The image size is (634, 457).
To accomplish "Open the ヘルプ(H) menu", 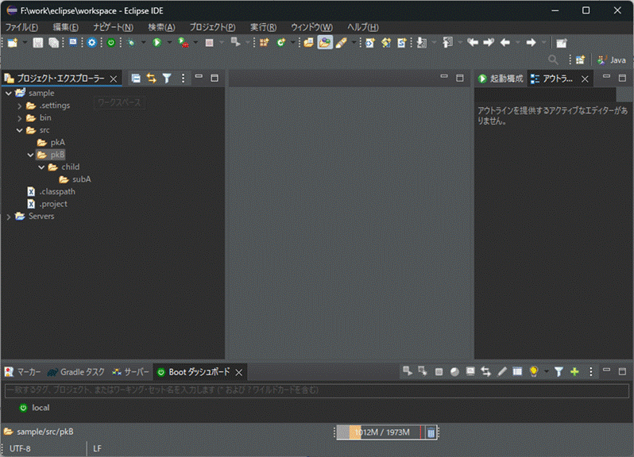I will pyautogui.click(x=363, y=27).
